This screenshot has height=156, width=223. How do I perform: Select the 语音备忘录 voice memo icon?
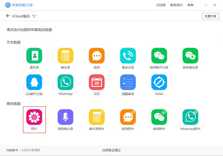[65, 117]
